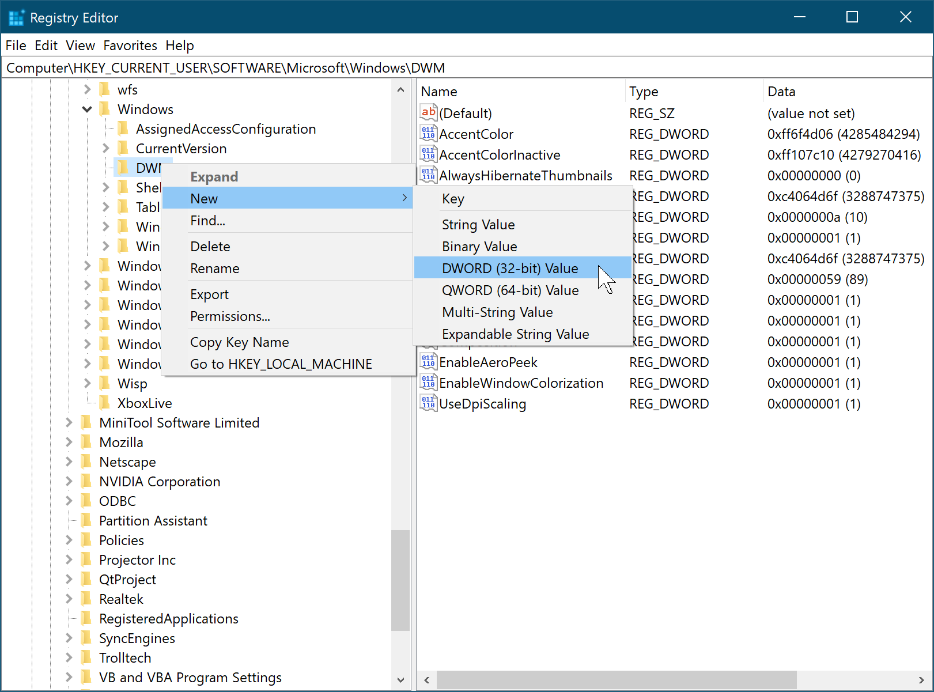Click the AccentColorInactive DWORD icon

click(428, 154)
